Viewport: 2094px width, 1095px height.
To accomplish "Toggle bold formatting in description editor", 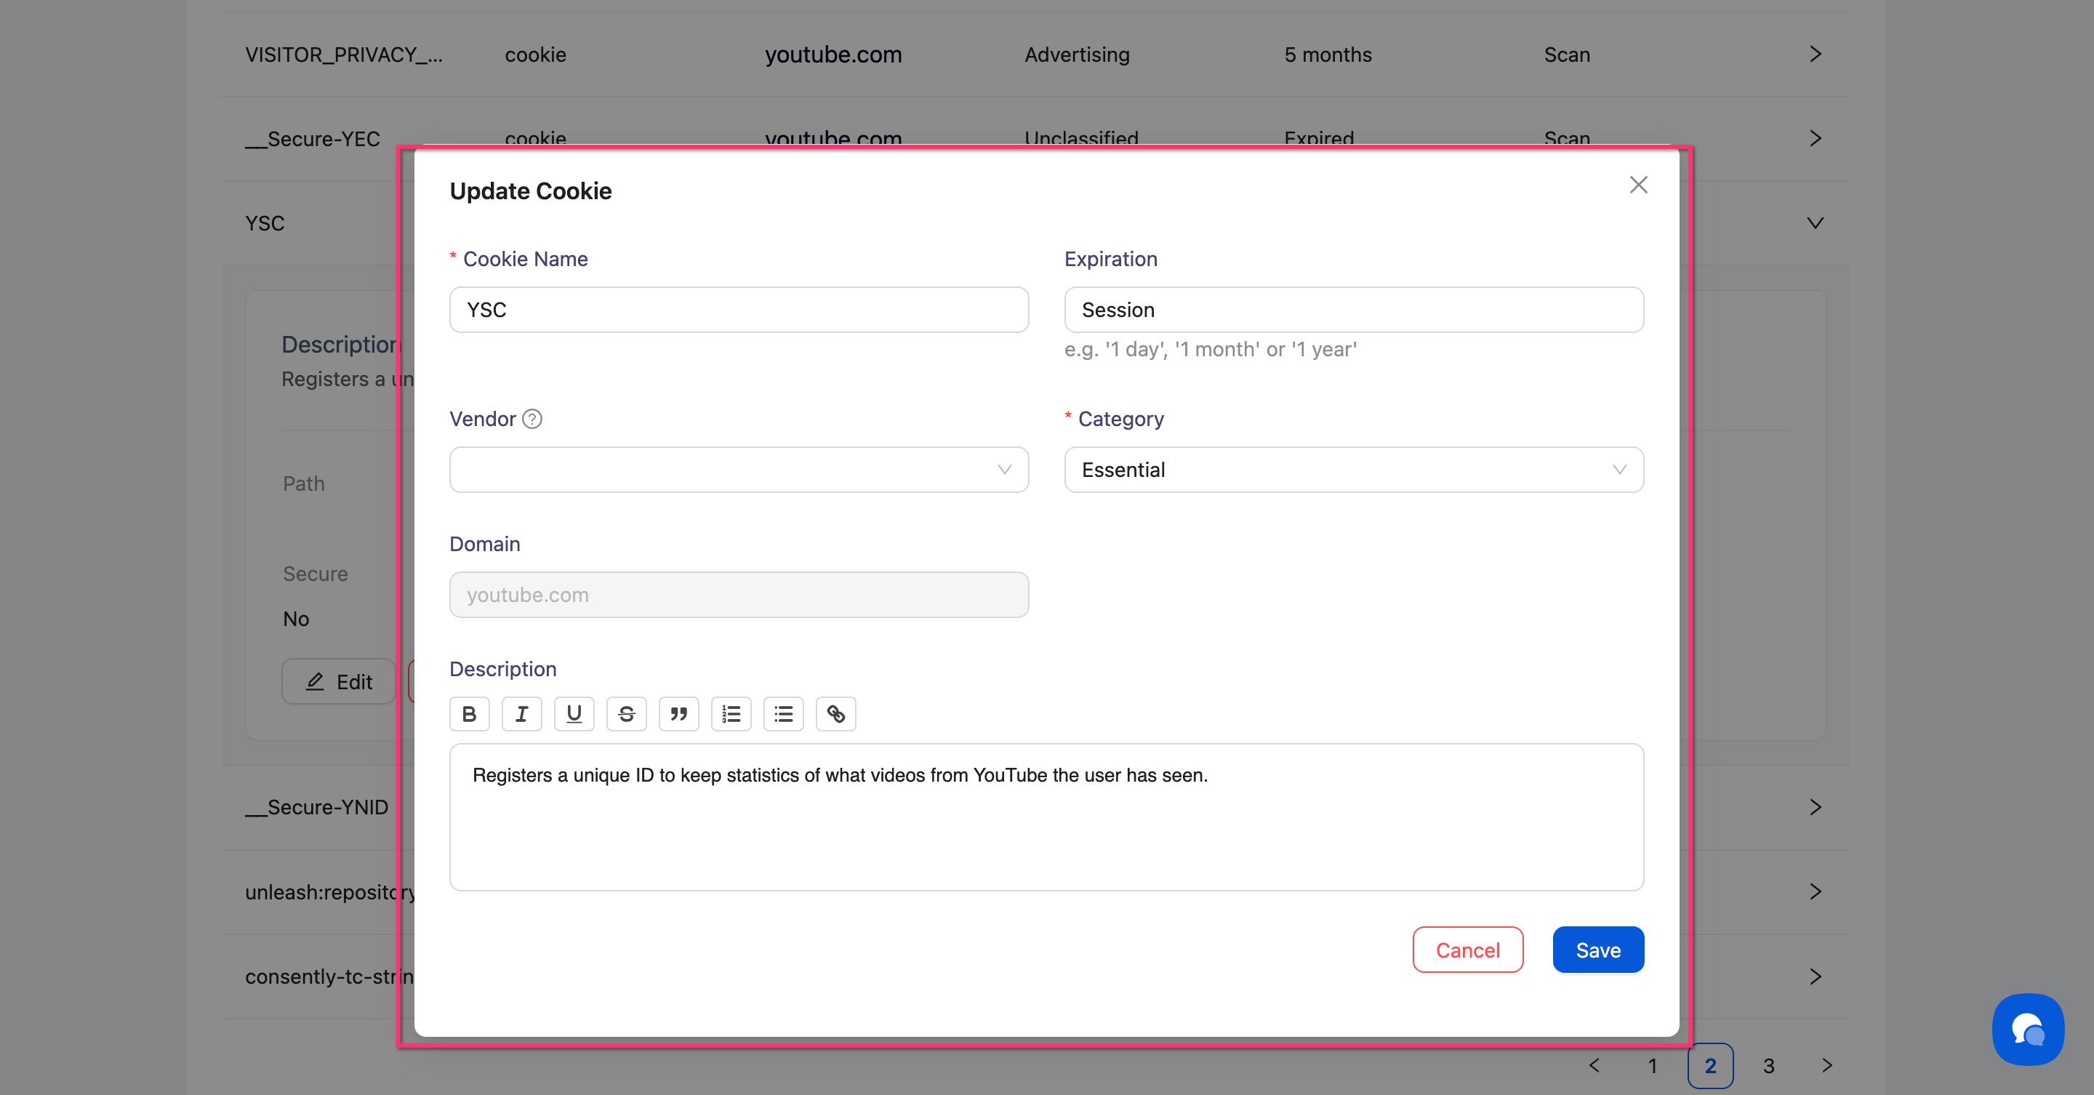I will pos(469,714).
